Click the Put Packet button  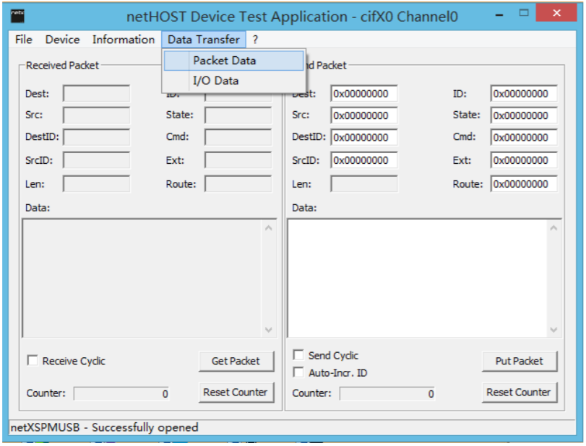(520, 361)
